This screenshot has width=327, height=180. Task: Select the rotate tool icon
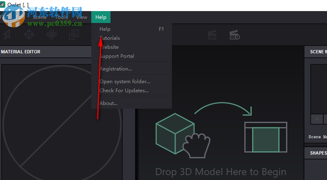52,34
